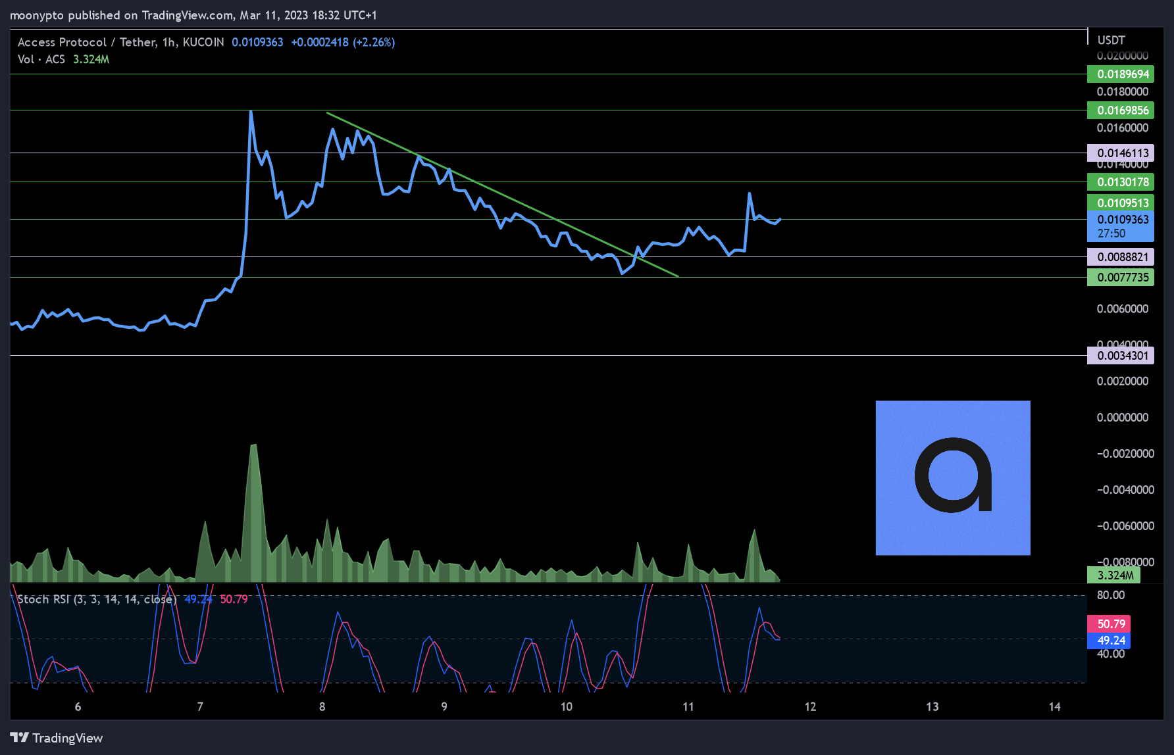Image resolution: width=1174 pixels, height=755 pixels.
Task: Select the 0.0034301 price level label
Action: point(1121,356)
